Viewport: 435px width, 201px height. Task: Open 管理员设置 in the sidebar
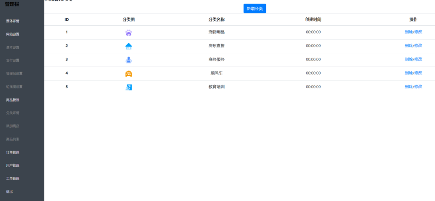click(x=14, y=74)
